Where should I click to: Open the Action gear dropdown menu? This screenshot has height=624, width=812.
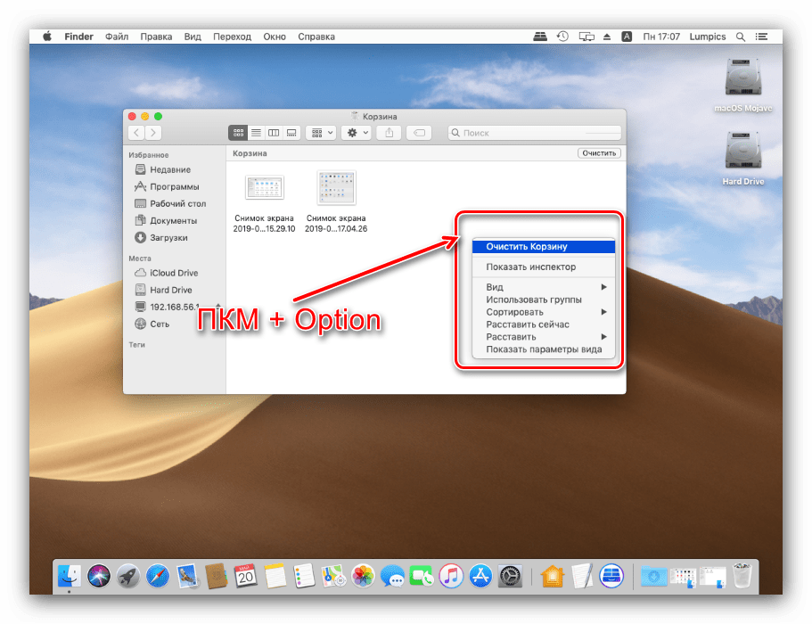356,133
